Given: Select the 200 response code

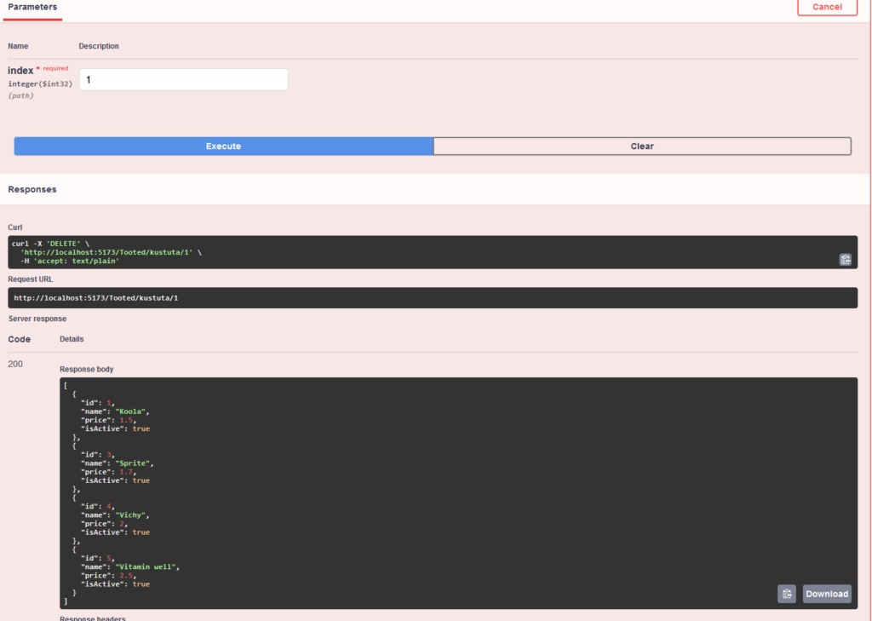Looking at the screenshot, I should tap(15, 364).
